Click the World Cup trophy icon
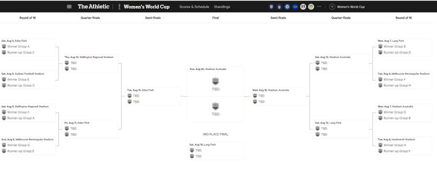 (x=120, y=6)
